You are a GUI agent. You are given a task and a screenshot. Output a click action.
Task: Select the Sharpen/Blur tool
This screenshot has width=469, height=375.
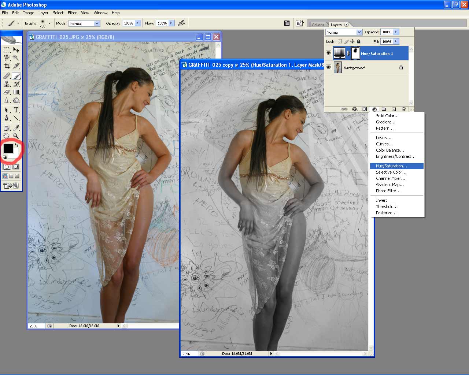(7, 100)
